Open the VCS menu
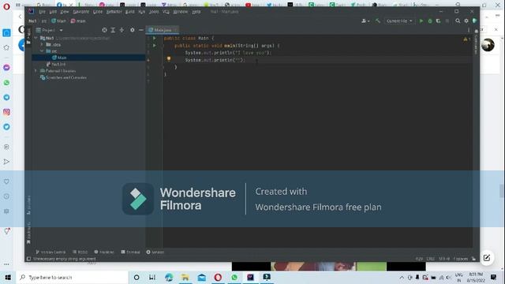The image size is (505, 284). tap(166, 12)
